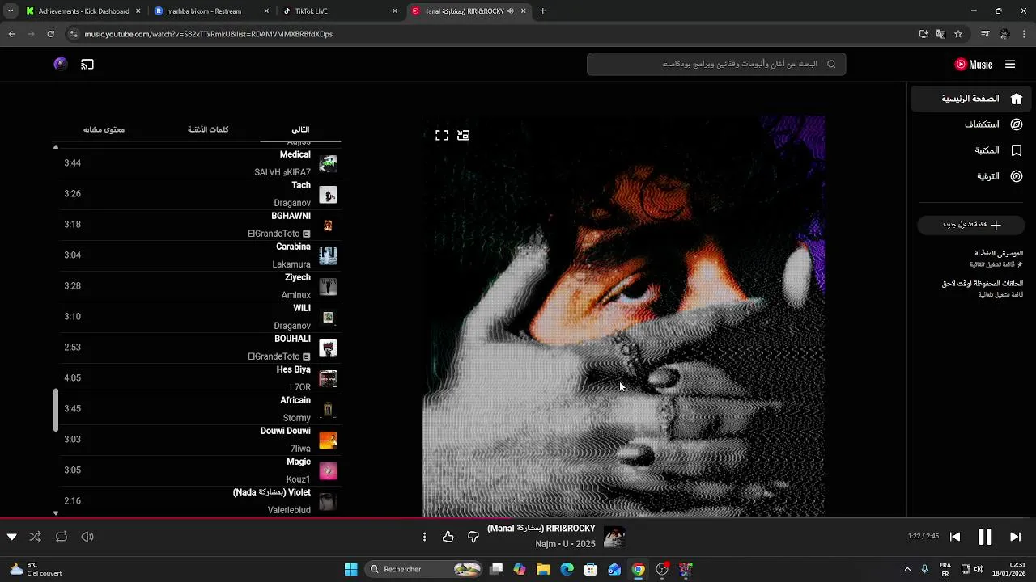Click the queue list scrollbar thumb
This screenshot has height=582, width=1036.
tap(56, 410)
